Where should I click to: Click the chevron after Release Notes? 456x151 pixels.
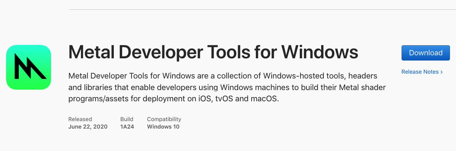441,72
